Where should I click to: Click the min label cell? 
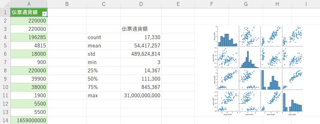pos(104,62)
